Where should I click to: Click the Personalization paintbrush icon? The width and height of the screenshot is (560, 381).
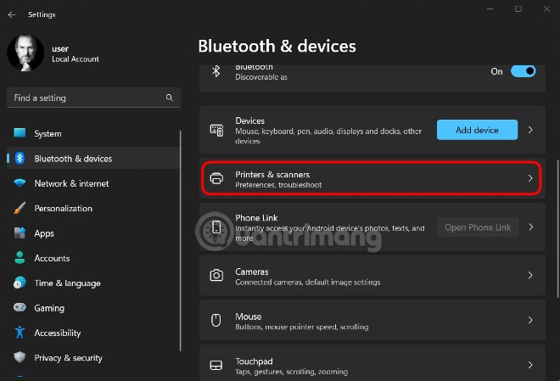pyautogui.click(x=20, y=208)
